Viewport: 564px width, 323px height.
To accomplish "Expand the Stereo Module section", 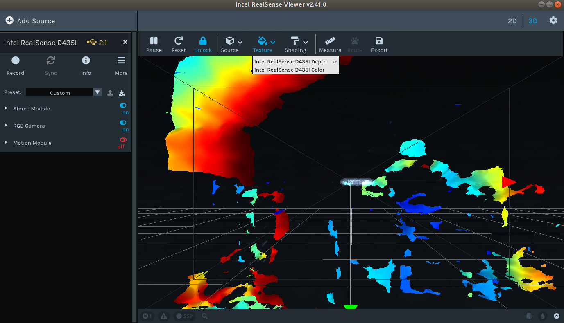I will coord(6,108).
